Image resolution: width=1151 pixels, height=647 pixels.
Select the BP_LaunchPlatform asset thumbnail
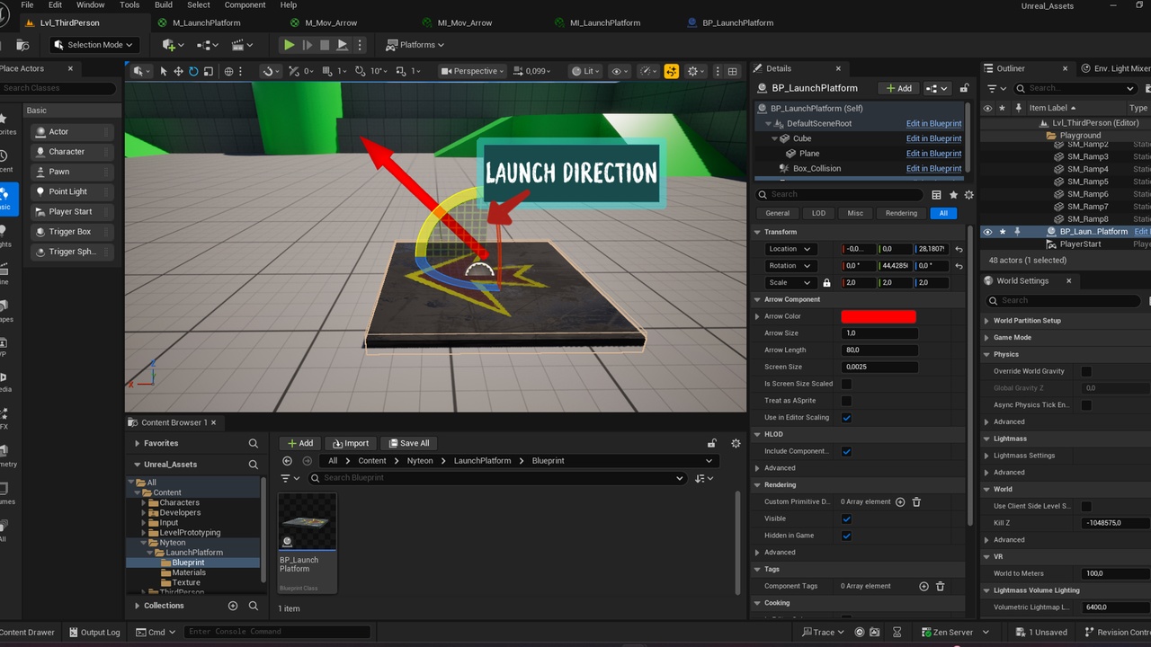308,523
